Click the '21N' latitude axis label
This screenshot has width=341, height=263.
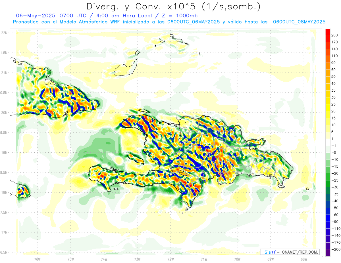[x=4, y=73]
